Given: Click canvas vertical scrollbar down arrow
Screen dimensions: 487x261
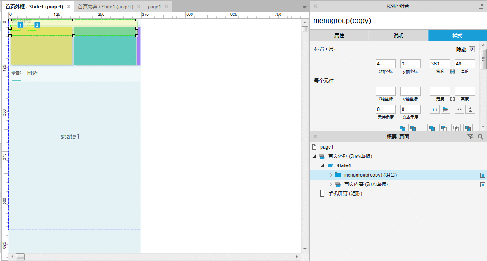Looking at the screenshot, I should pos(305,249).
